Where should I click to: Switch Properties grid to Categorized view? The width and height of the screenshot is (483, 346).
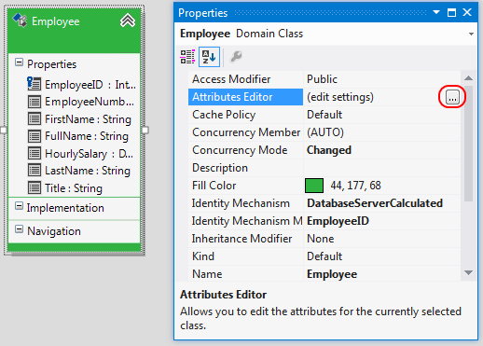click(187, 57)
